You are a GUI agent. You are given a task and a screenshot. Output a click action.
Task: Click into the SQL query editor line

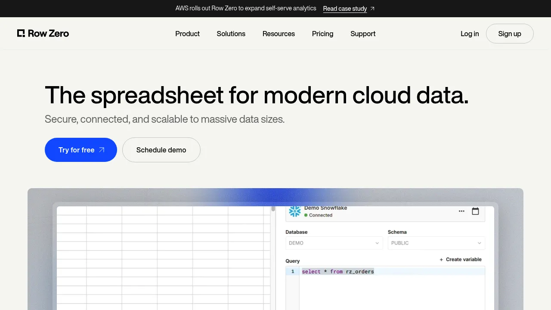coord(392,271)
